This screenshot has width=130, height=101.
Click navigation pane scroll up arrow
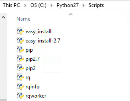tap(3, 17)
